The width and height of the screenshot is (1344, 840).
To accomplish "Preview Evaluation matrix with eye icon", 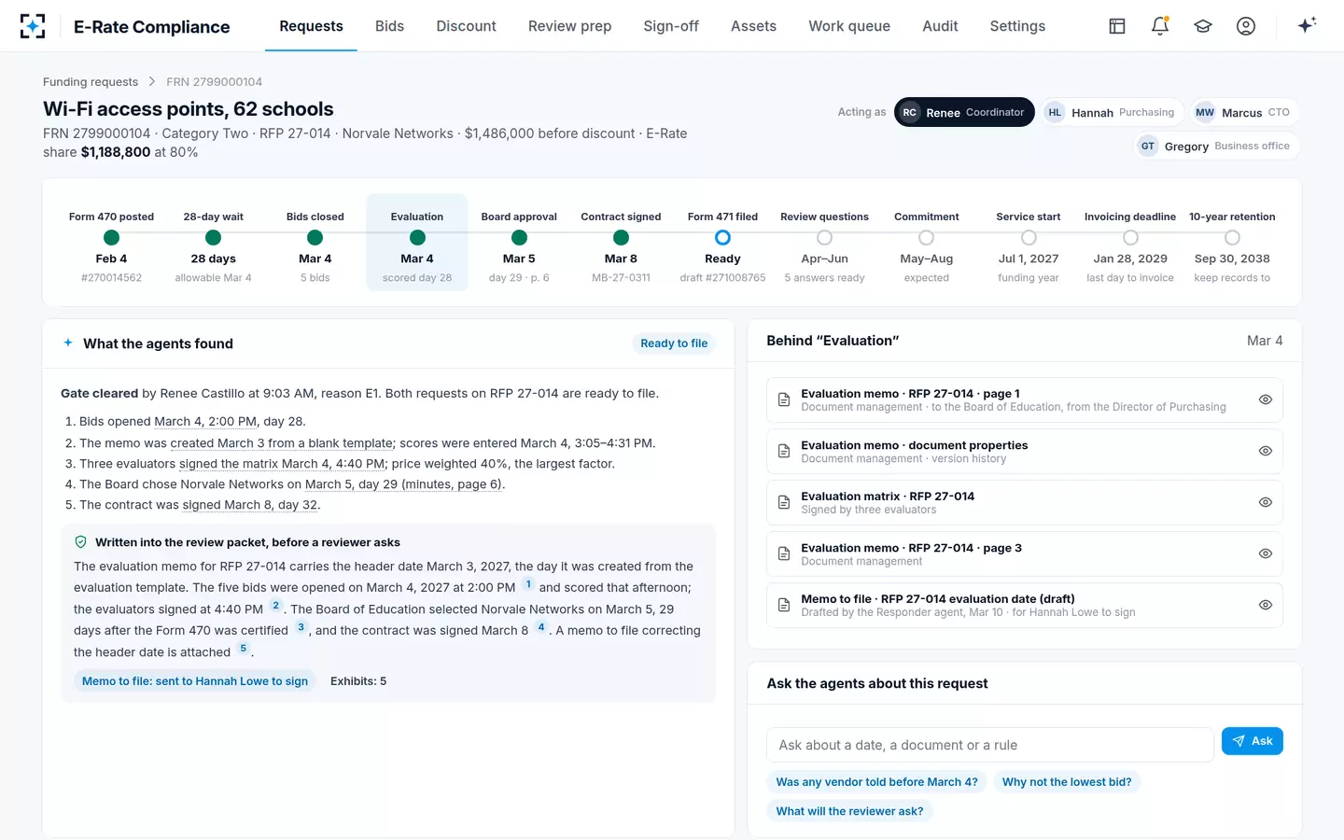I will (x=1266, y=502).
